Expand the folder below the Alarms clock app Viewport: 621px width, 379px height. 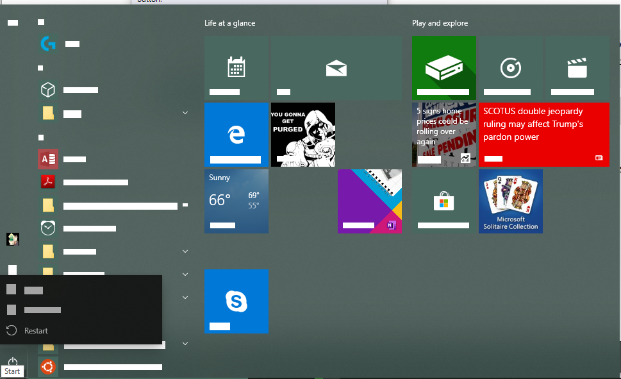point(185,251)
